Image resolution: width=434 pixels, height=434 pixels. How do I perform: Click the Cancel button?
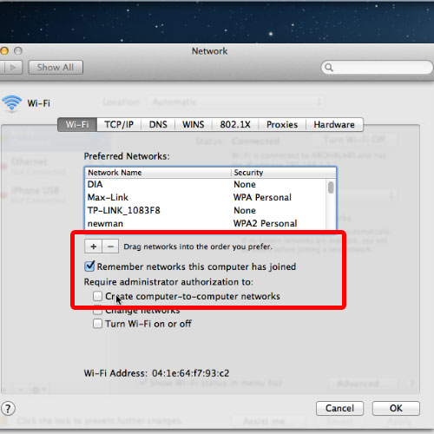339,408
